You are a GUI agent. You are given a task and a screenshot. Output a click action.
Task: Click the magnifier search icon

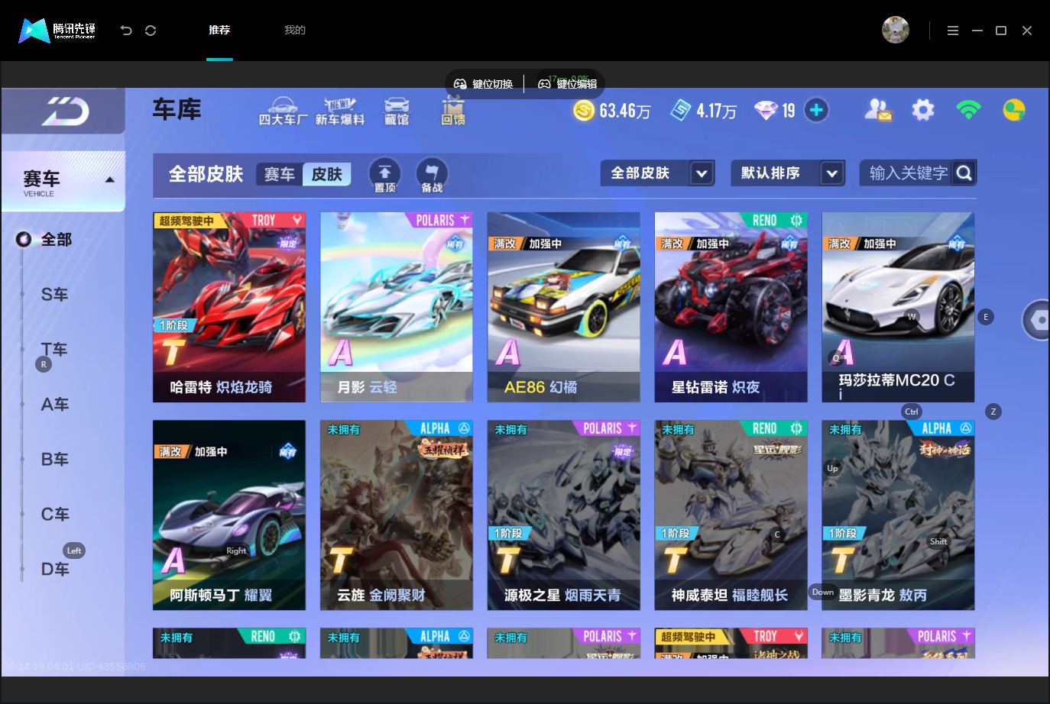point(964,173)
